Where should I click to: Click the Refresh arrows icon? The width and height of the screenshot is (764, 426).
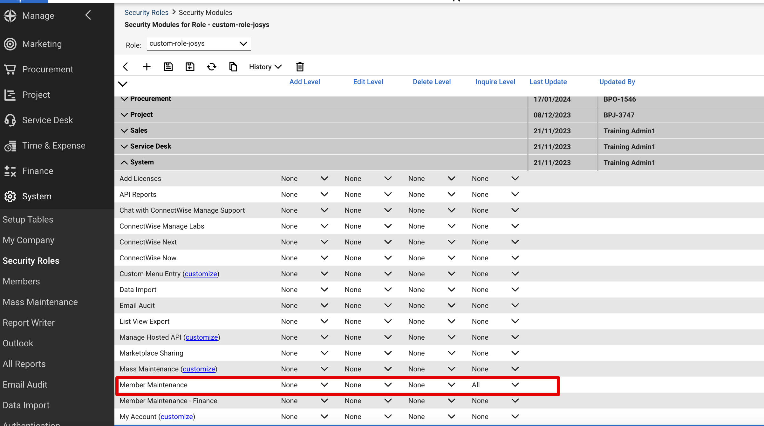[211, 67]
